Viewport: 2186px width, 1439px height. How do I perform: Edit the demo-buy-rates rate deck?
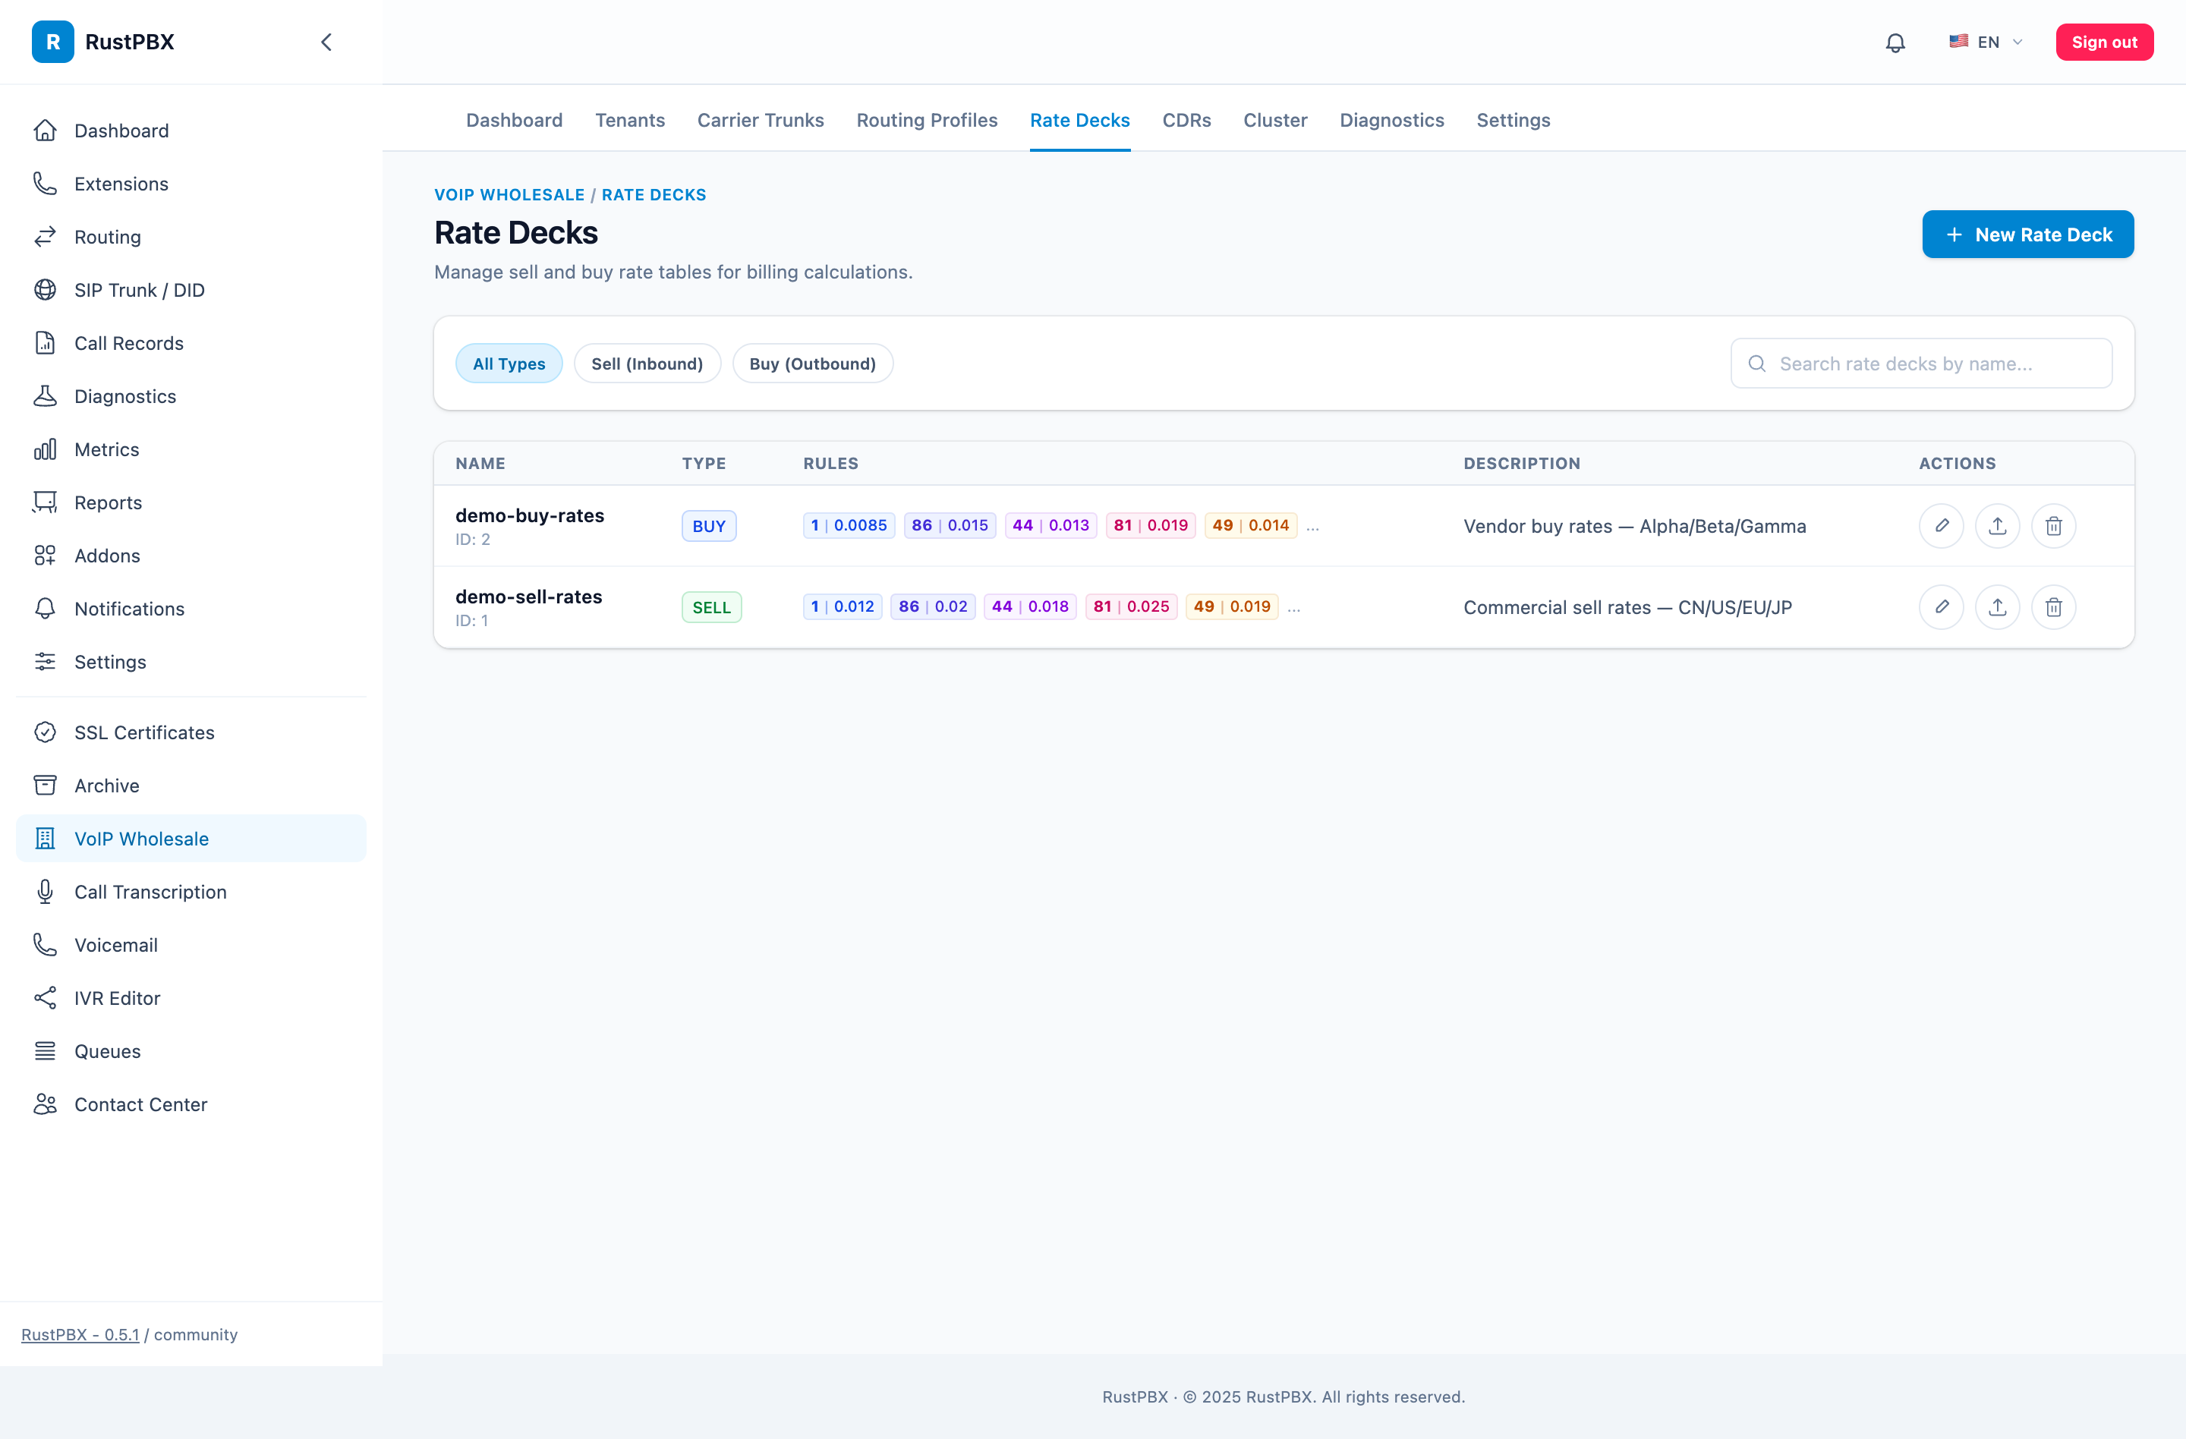[1941, 525]
